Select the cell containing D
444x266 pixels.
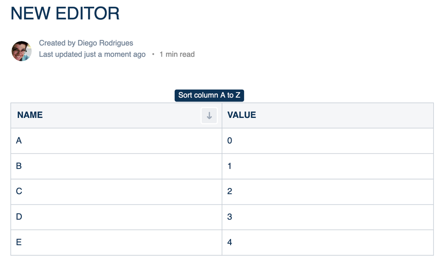pyautogui.click(x=116, y=217)
